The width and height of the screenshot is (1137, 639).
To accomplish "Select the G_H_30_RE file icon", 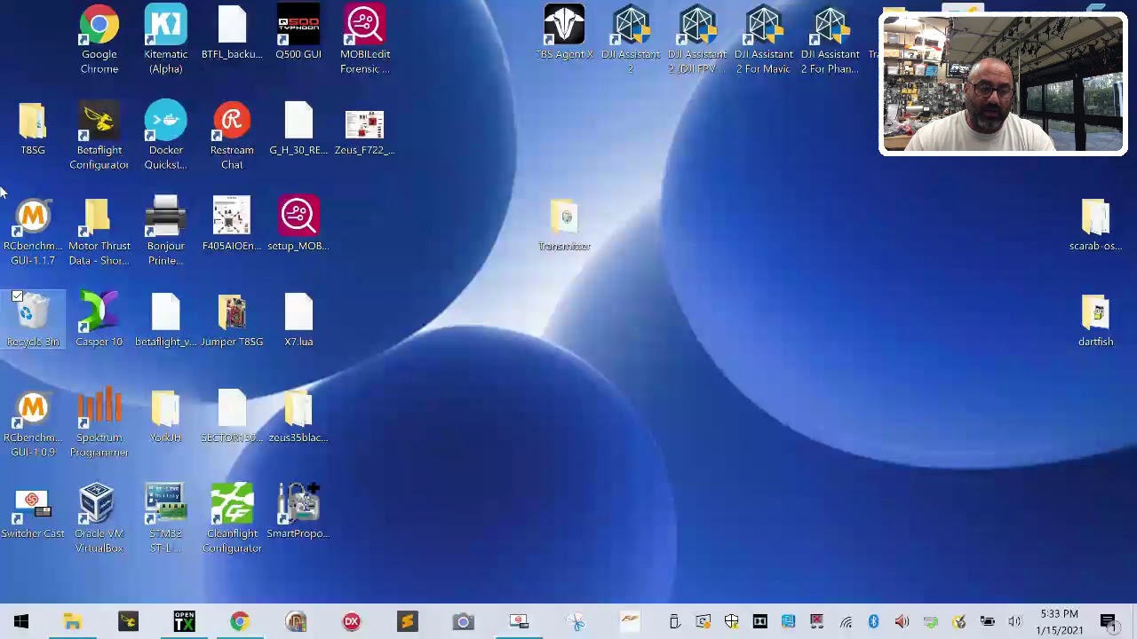I will tap(298, 130).
